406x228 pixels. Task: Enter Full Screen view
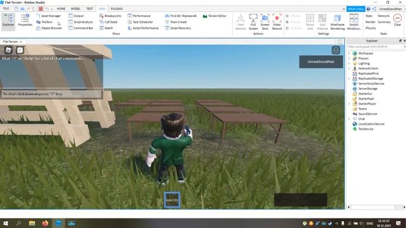tap(253, 22)
